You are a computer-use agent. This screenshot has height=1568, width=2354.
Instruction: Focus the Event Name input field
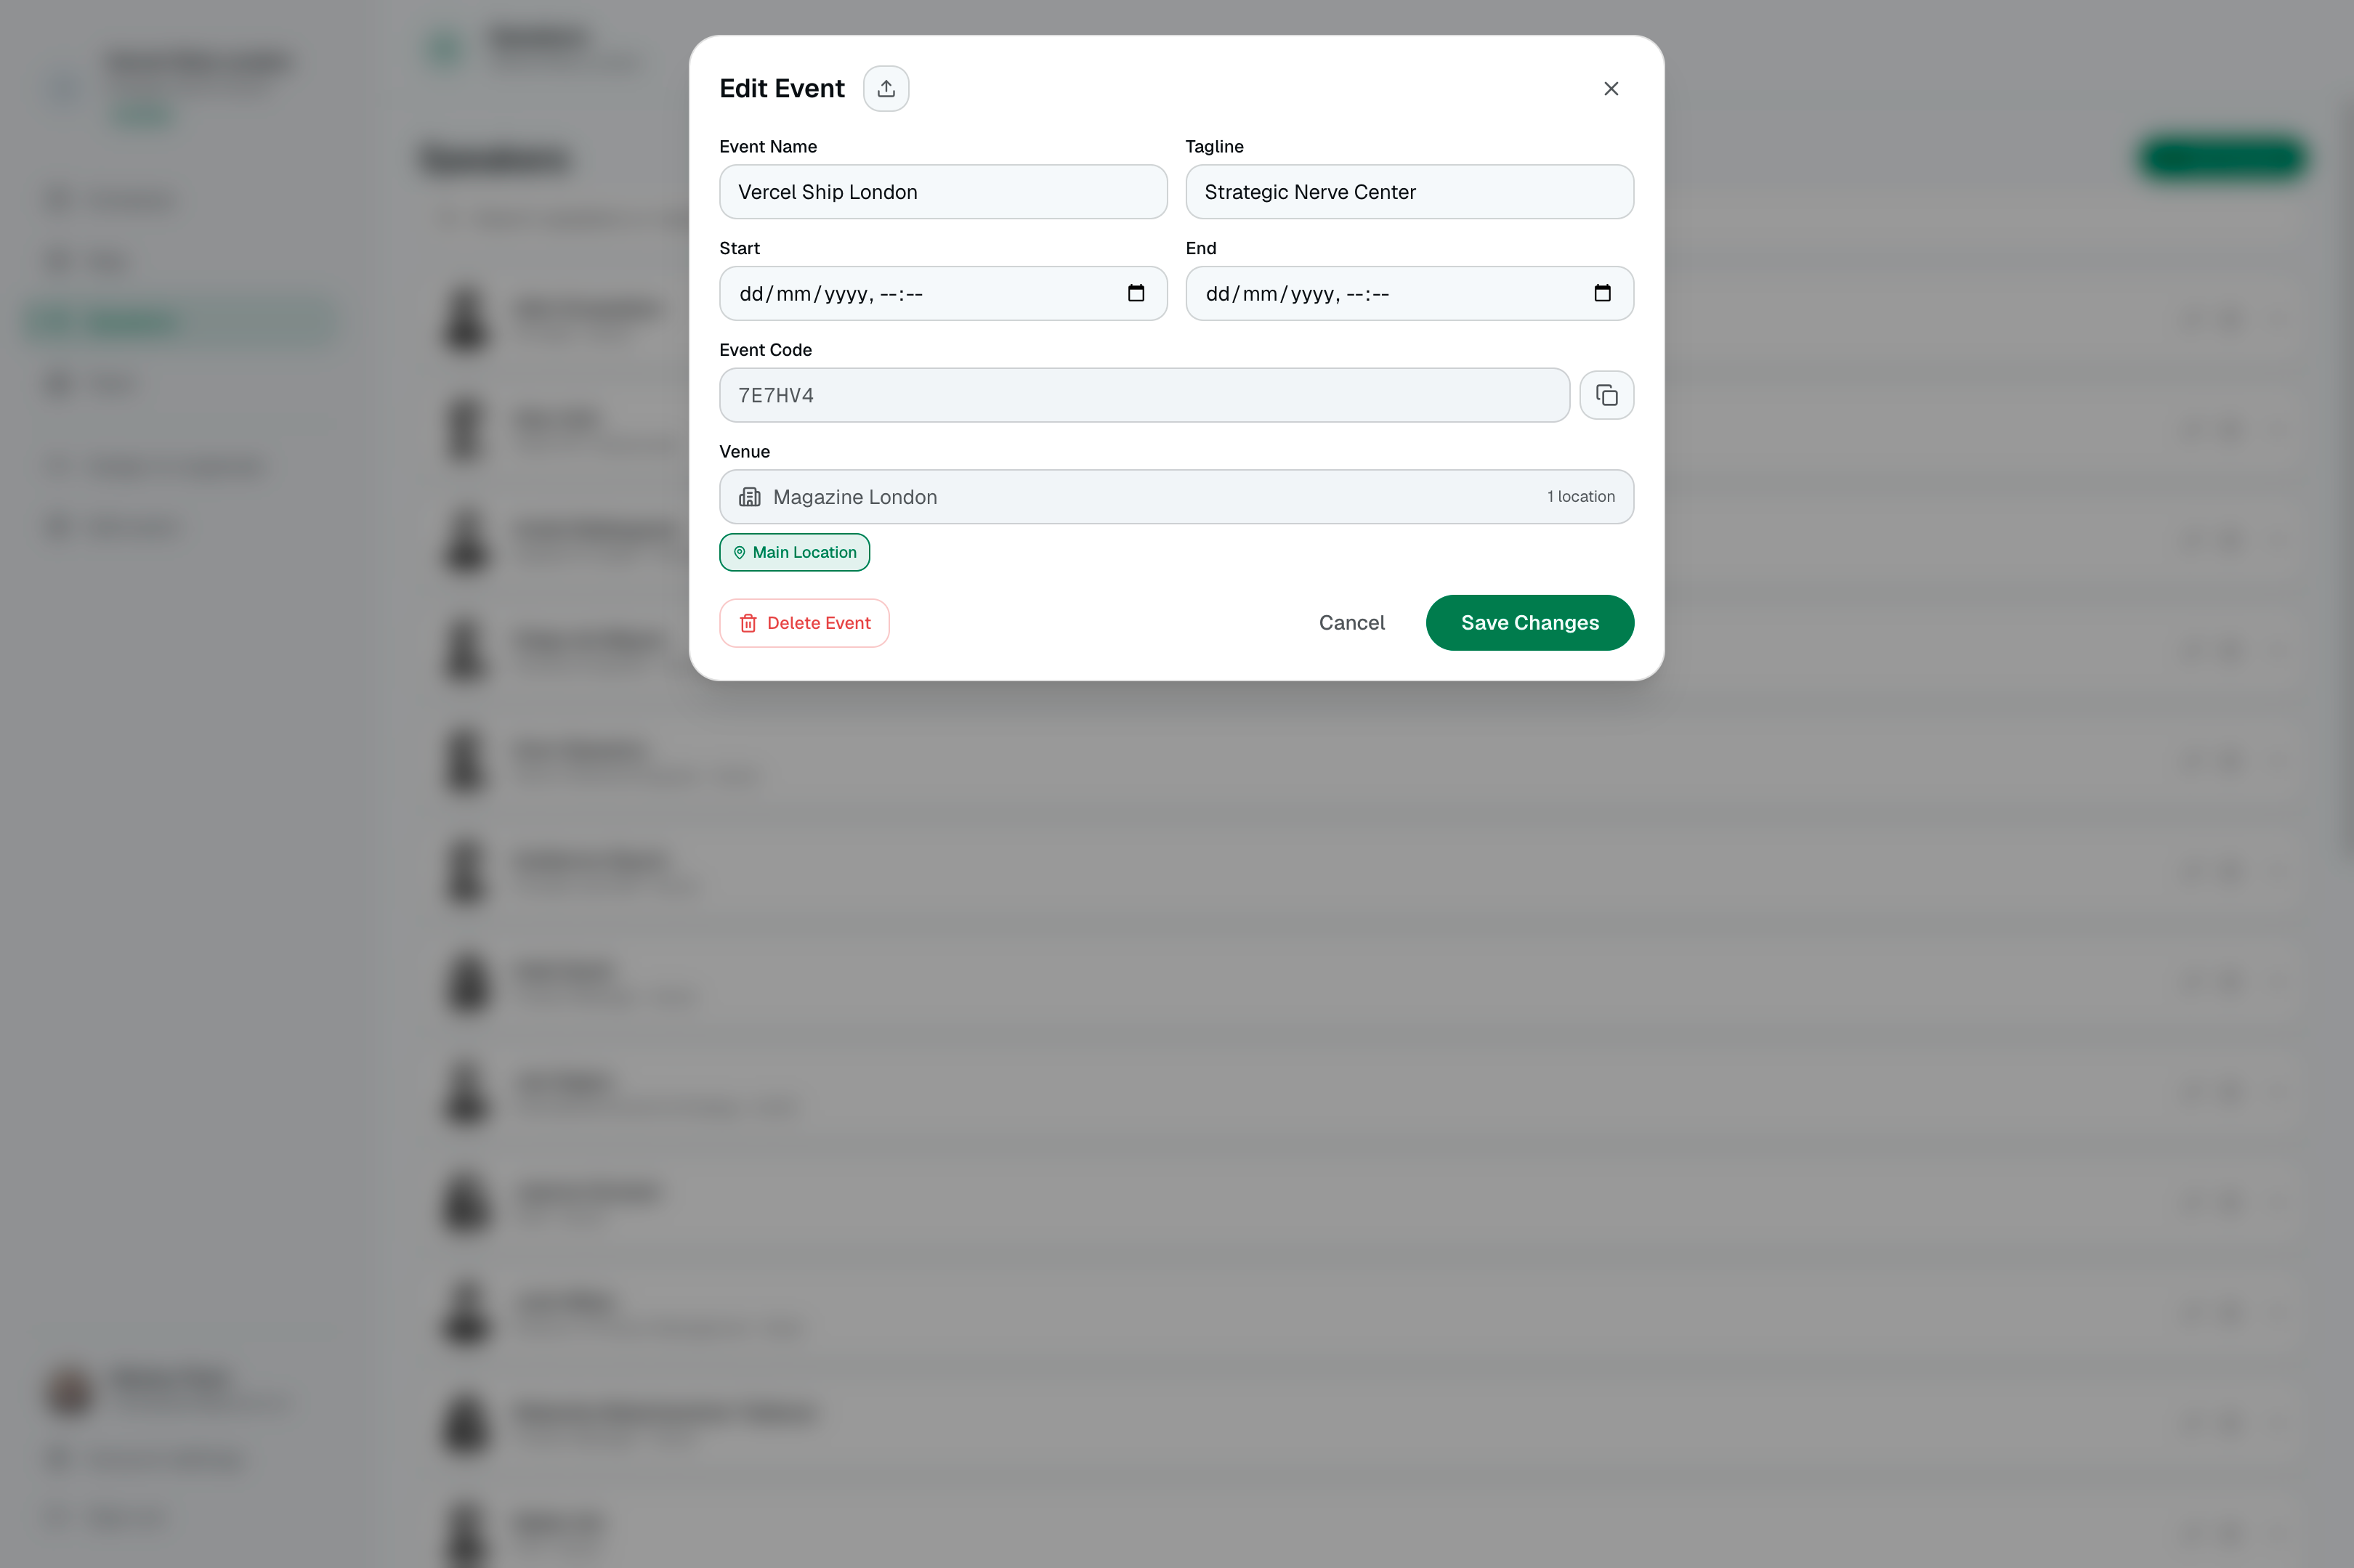coord(942,192)
